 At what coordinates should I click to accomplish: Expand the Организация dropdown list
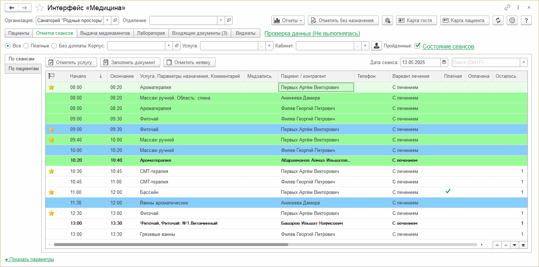click(x=107, y=20)
